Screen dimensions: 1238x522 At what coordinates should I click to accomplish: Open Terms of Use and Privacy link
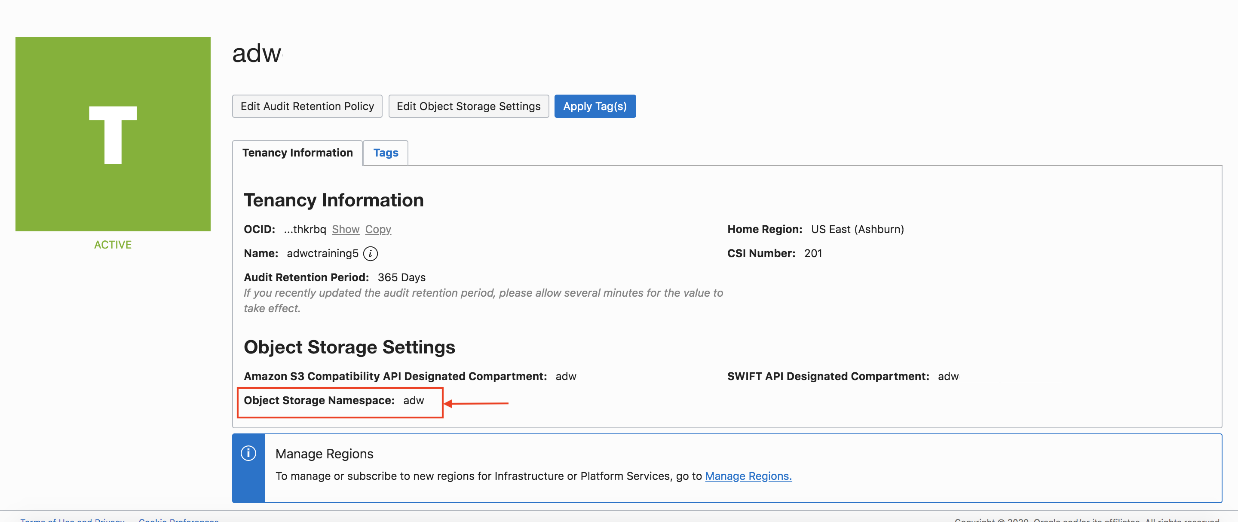click(x=72, y=519)
